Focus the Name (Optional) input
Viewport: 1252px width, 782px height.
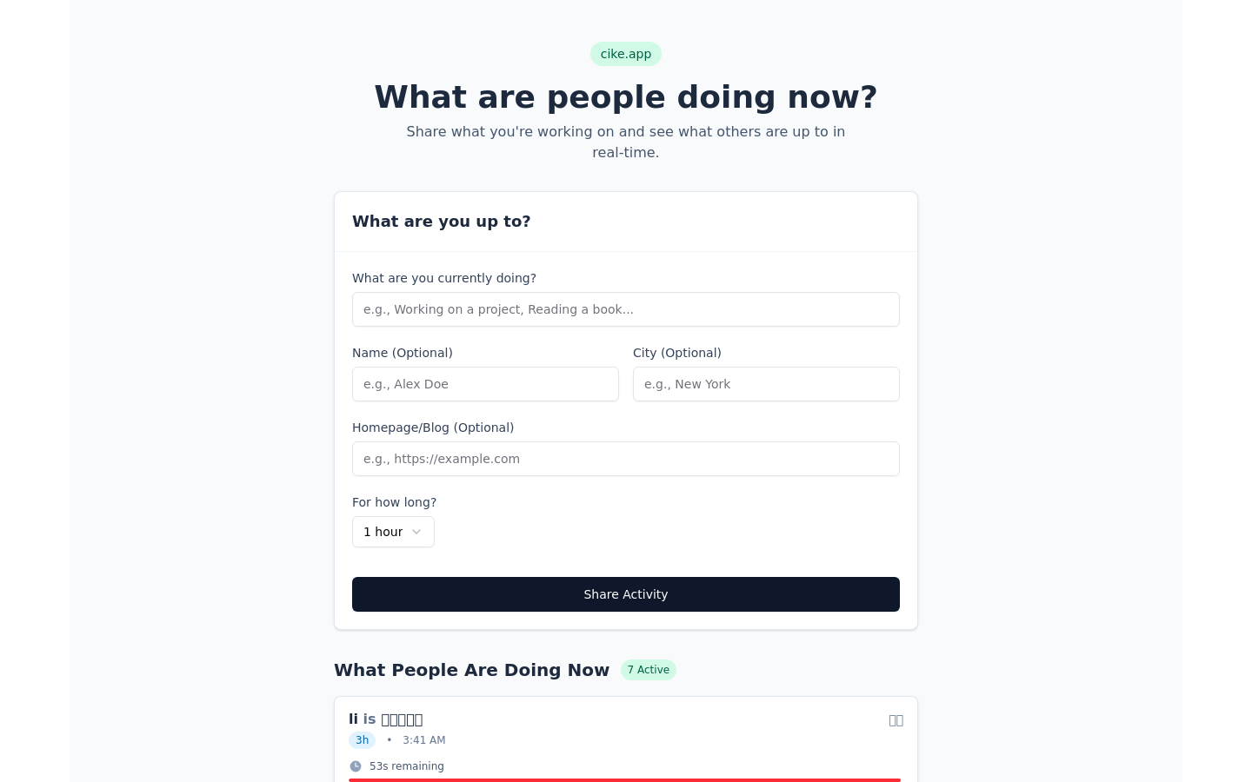click(485, 384)
